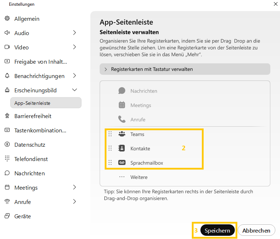Click the Sprachmailbox voicemail icon
The image size is (280, 239).
pyautogui.click(x=122, y=163)
